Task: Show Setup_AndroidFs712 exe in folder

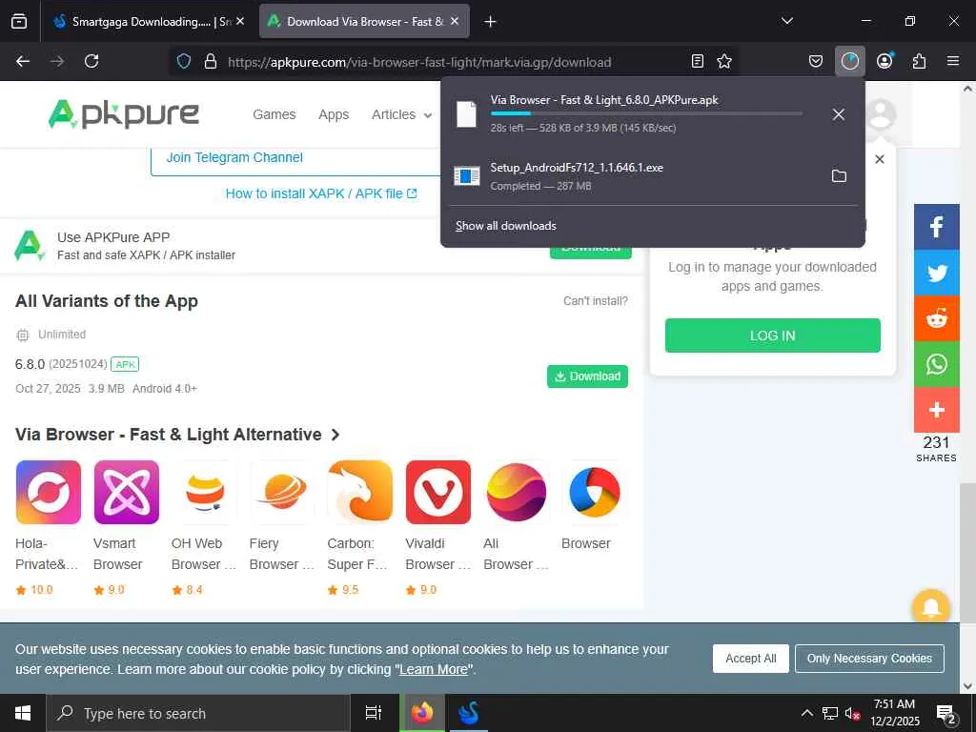Action: (839, 176)
